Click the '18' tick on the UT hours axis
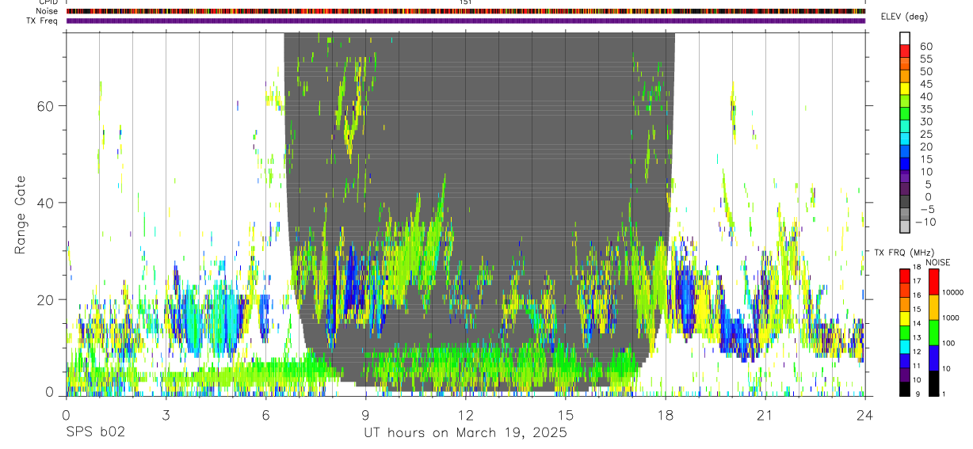 [665, 415]
